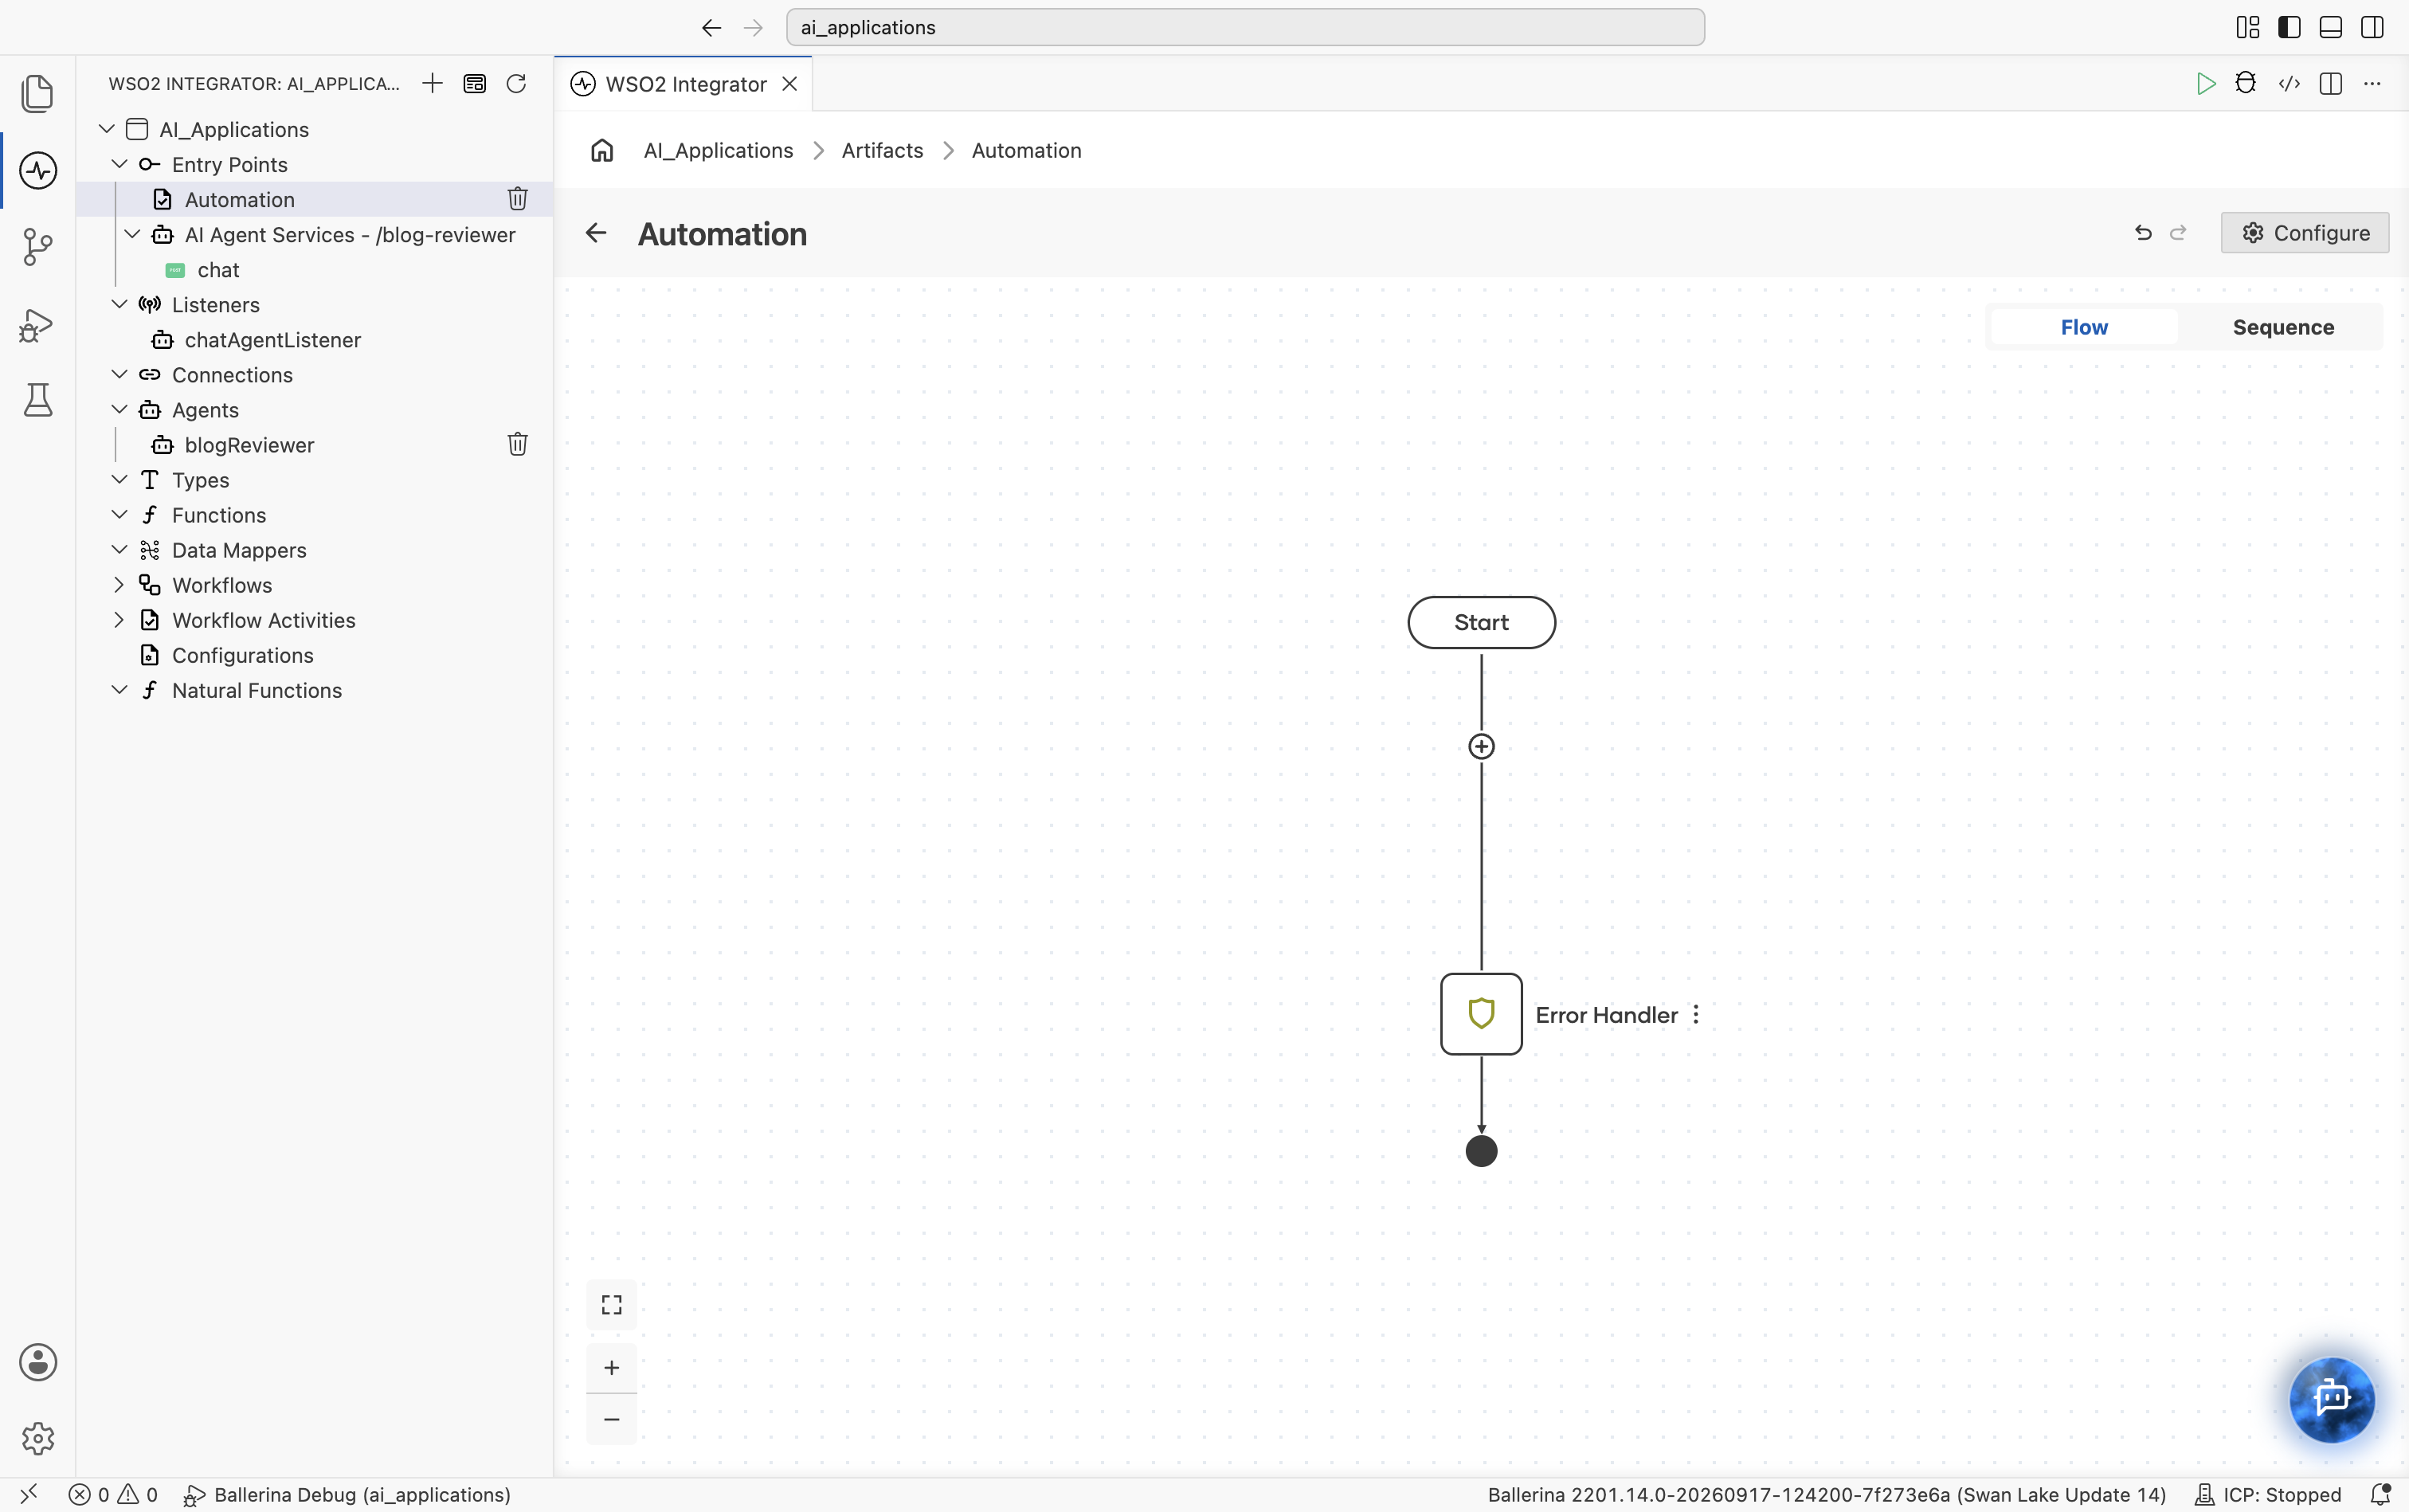Fit diagram to screen
2409x1512 pixels.
611,1304
